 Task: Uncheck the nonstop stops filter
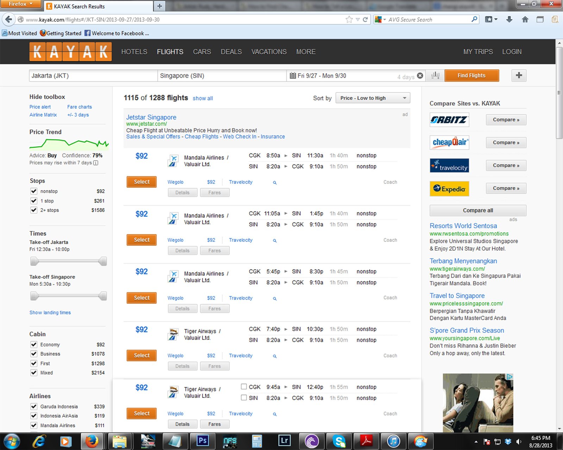pyautogui.click(x=34, y=191)
